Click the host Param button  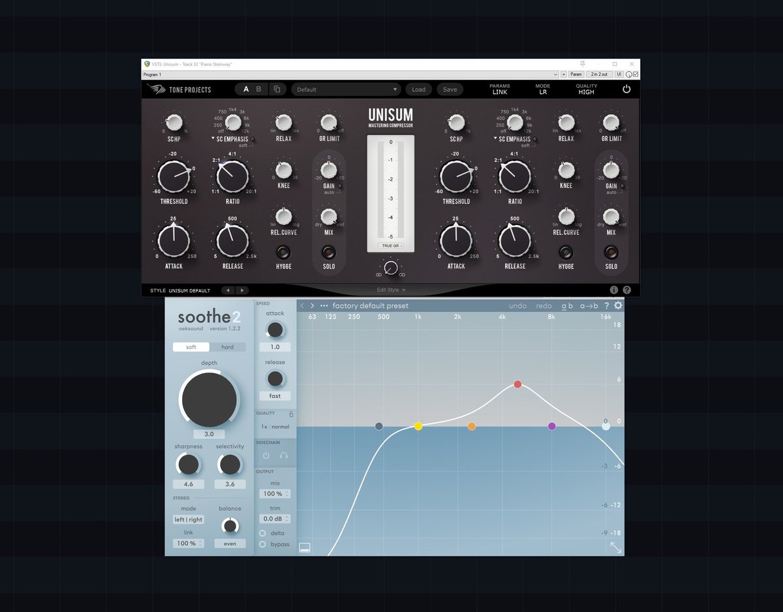pos(576,74)
